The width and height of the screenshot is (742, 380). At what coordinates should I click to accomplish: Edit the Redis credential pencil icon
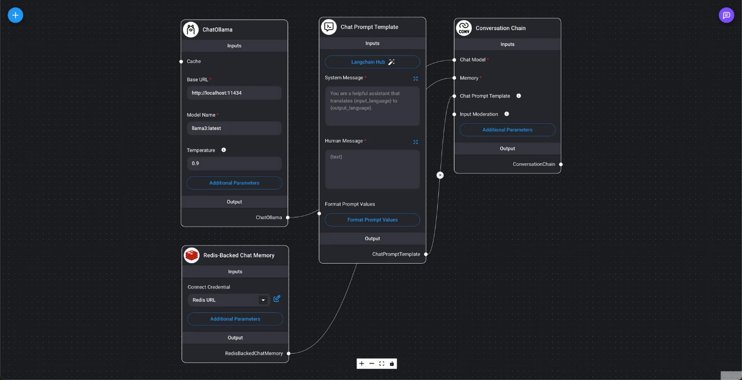277,299
